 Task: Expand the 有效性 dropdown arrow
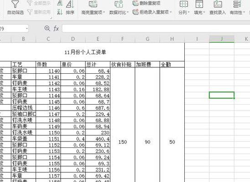click(x=244, y=12)
